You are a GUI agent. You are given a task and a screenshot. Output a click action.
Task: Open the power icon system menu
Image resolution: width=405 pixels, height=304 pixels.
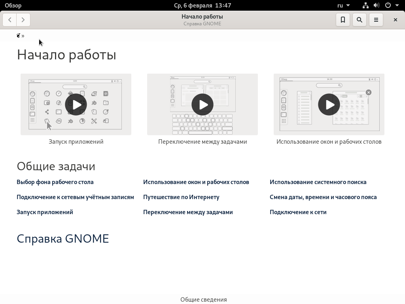pos(388,6)
